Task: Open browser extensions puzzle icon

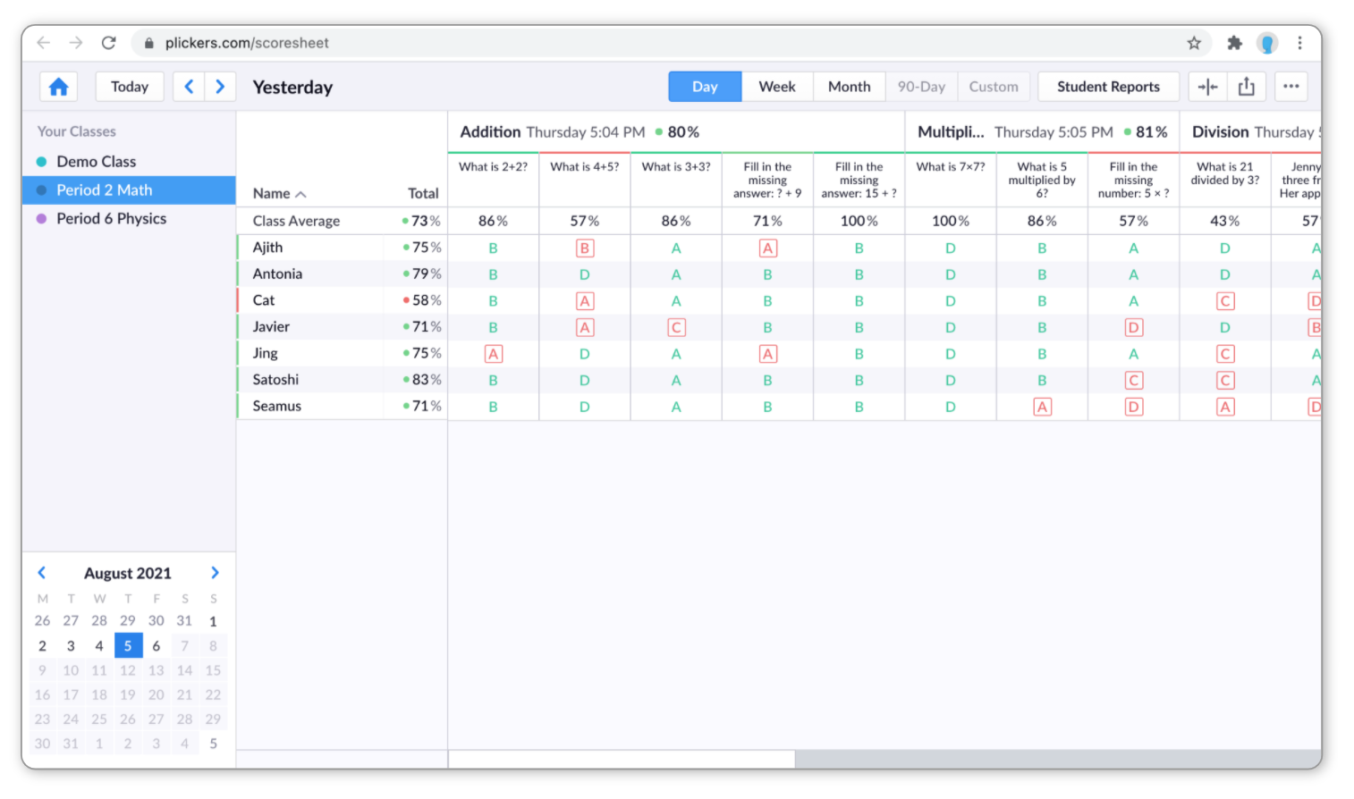Action: (1234, 43)
